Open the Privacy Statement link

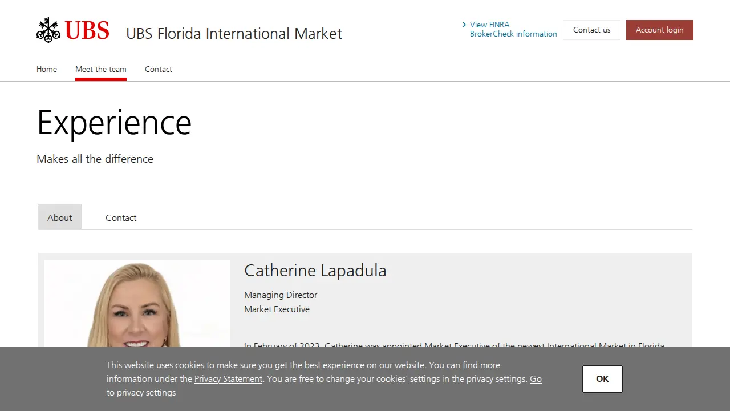click(x=228, y=379)
